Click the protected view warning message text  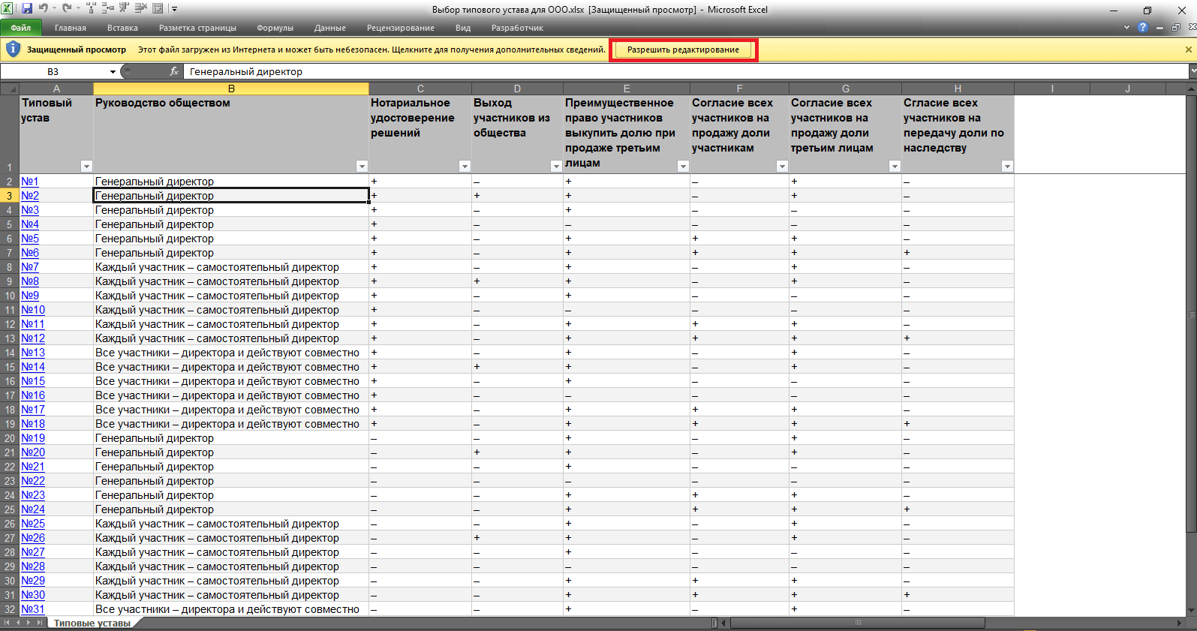371,50
